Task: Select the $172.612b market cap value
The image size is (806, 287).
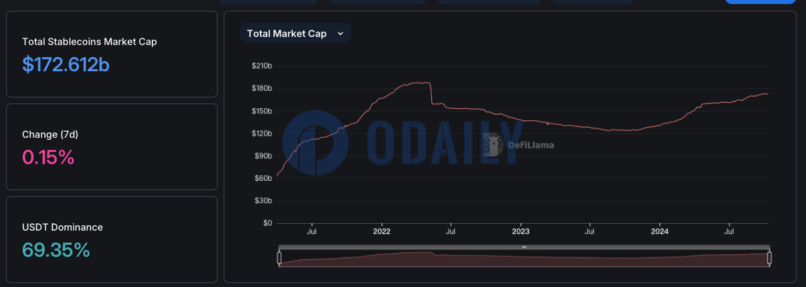Action: pos(66,65)
